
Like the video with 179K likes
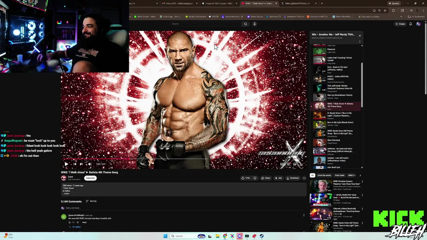[x=246, y=178]
